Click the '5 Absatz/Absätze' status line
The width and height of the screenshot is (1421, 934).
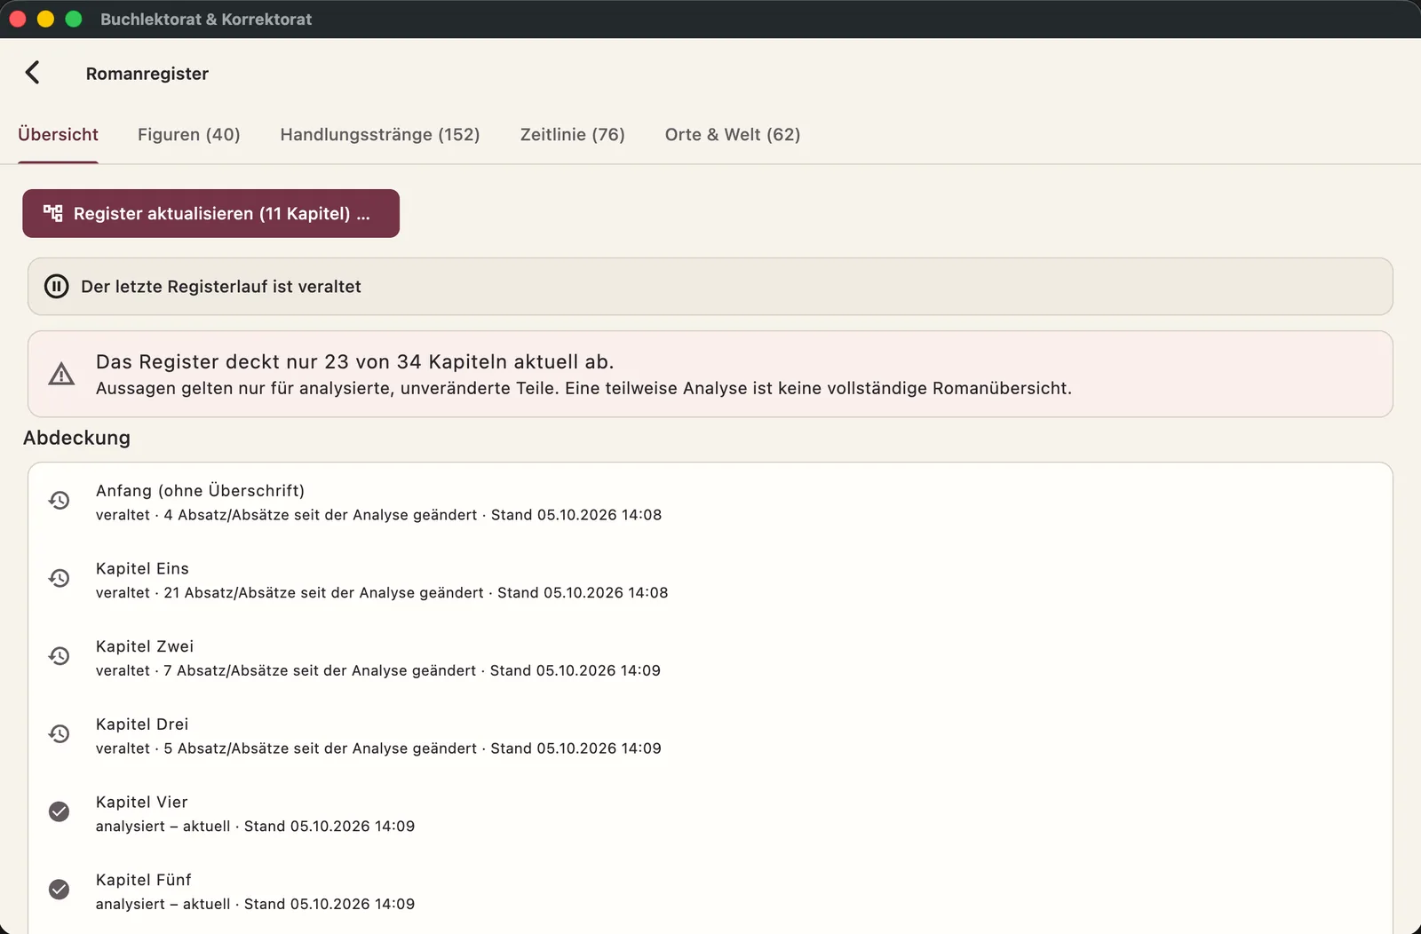pyautogui.click(x=378, y=748)
